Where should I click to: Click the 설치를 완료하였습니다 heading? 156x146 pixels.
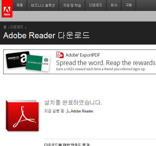(73, 102)
